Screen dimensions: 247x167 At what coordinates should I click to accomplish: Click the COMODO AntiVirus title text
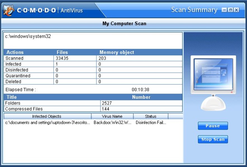click(x=50, y=11)
